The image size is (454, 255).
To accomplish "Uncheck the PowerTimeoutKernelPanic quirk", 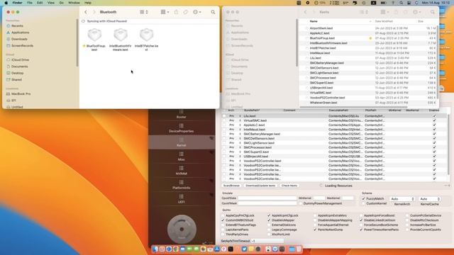I will pyautogui.click(x=361, y=229).
